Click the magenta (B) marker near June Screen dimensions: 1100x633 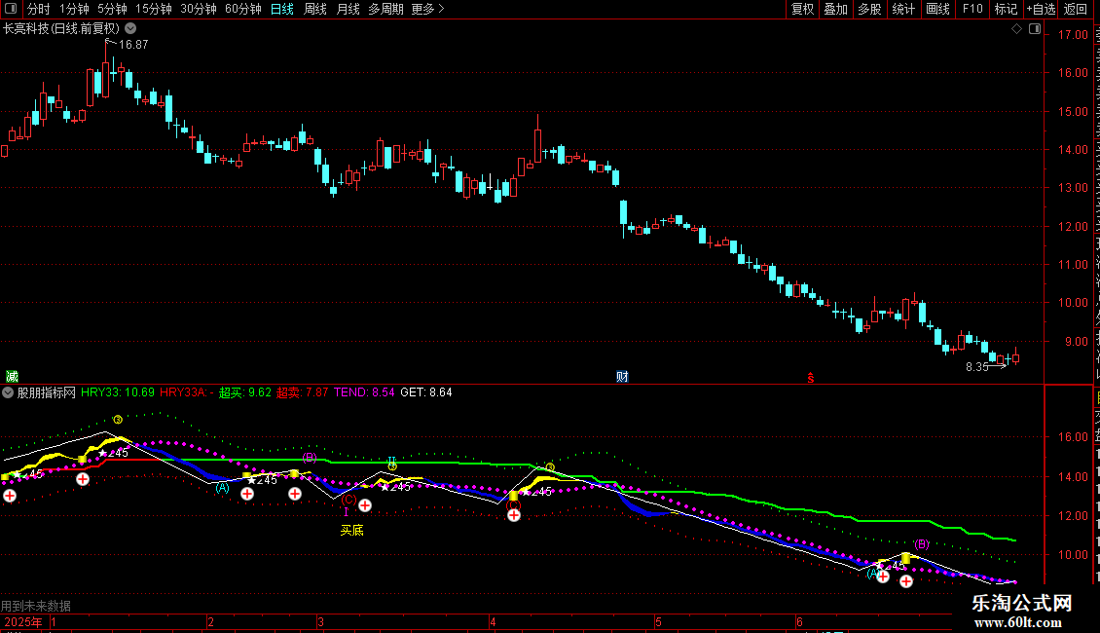pos(921,543)
